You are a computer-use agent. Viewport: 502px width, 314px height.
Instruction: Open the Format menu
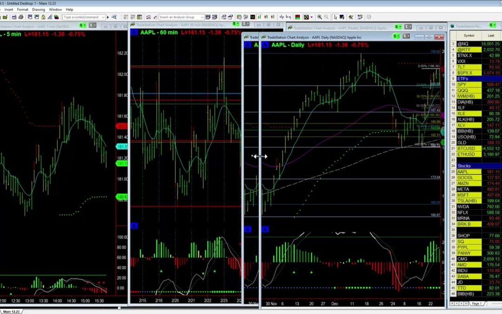[22, 10]
